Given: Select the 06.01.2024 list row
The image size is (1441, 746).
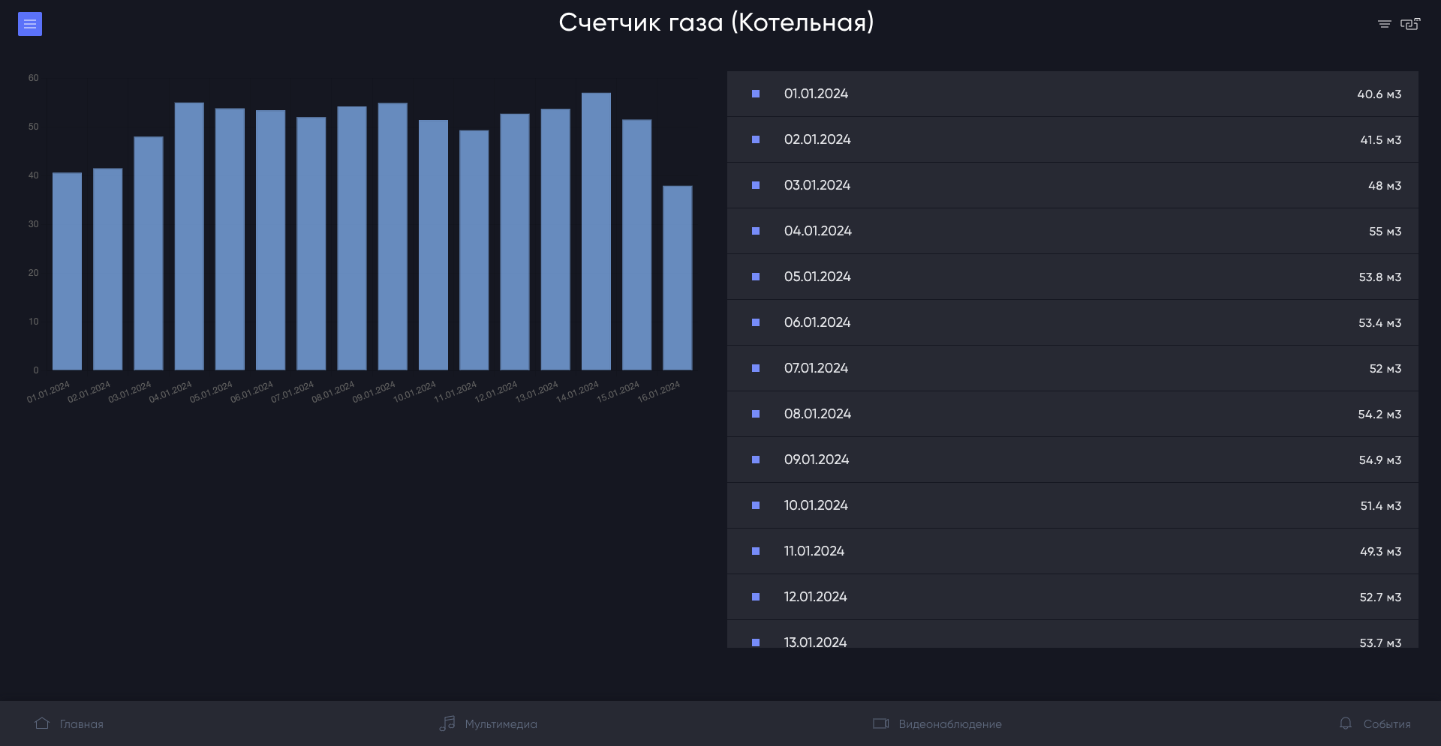Looking at the screenshot, I should pos(1072,322).
